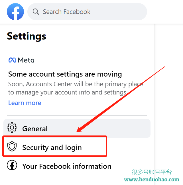Select the General settings menu item

click(77, 128)
